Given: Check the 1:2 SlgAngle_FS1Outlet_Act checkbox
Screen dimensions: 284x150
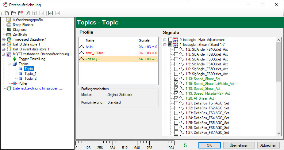Looking at the screenshot, I should [176, 49].
